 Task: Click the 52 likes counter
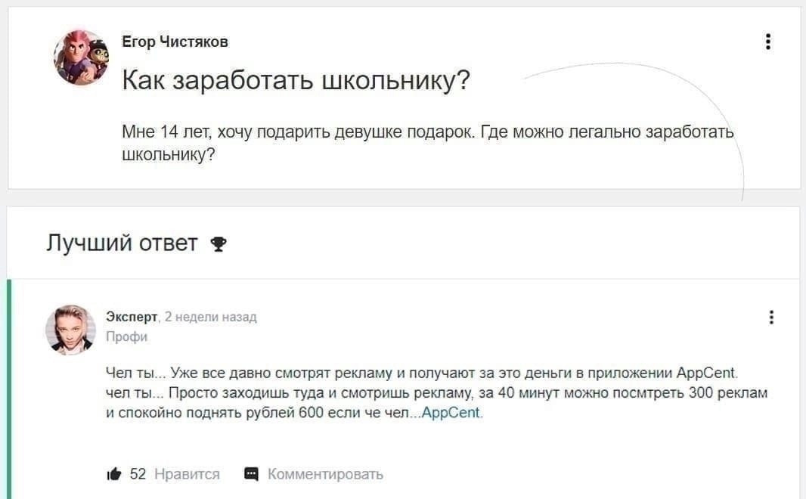(x=138, y=474)
